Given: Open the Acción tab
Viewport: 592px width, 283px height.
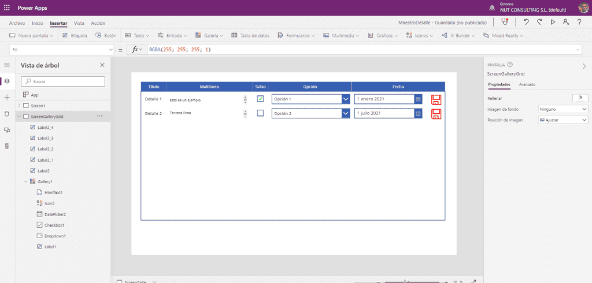Looking at the screenshot, I should point(98,23).
